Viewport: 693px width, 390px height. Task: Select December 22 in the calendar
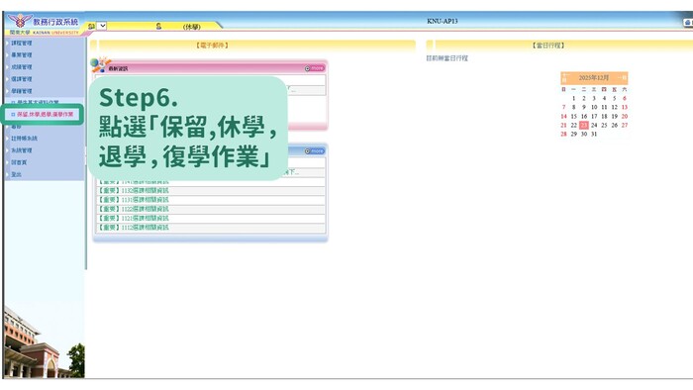[x=573, y=126]
